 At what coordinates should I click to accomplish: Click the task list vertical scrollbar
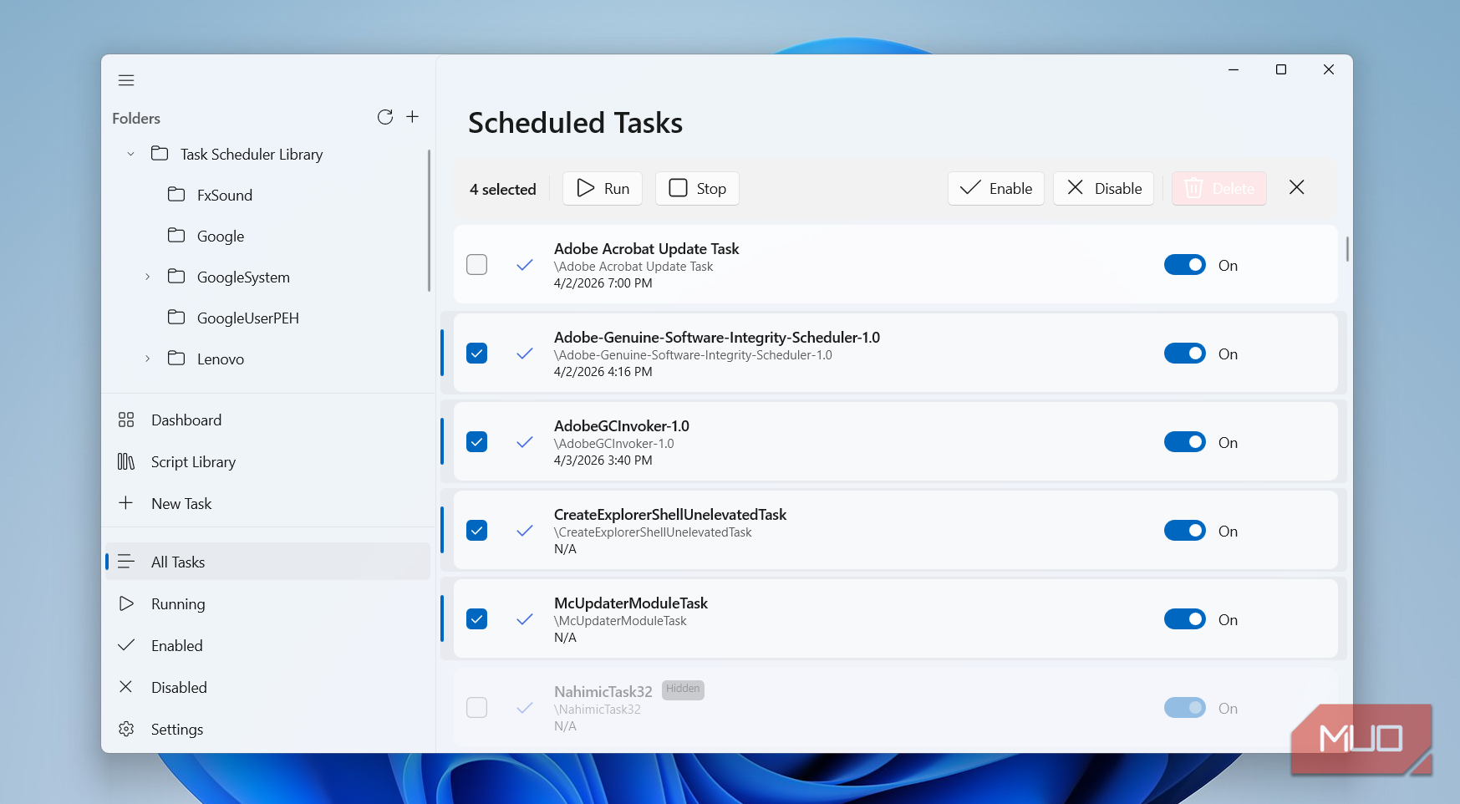pyautogui.click(x=1347, y=249)
